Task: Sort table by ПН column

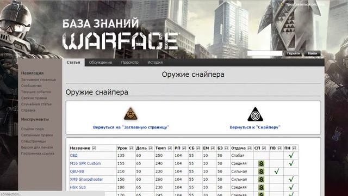Action: click(x=294, y=148)
